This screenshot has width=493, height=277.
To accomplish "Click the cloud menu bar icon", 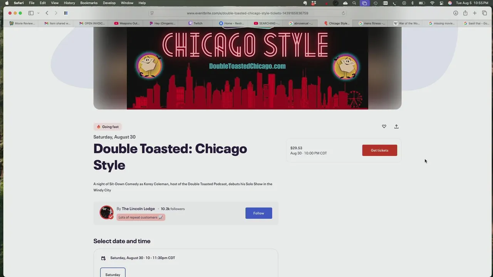I will pos(345,3).
